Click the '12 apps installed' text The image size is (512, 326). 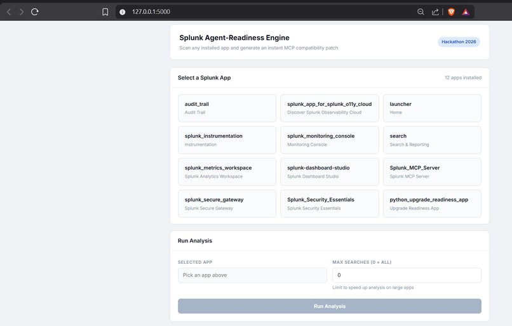coord(463,77)
